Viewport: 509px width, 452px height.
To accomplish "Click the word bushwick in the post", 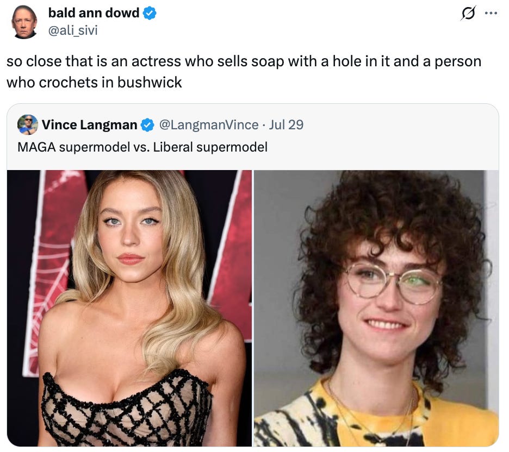I will 150,83.
